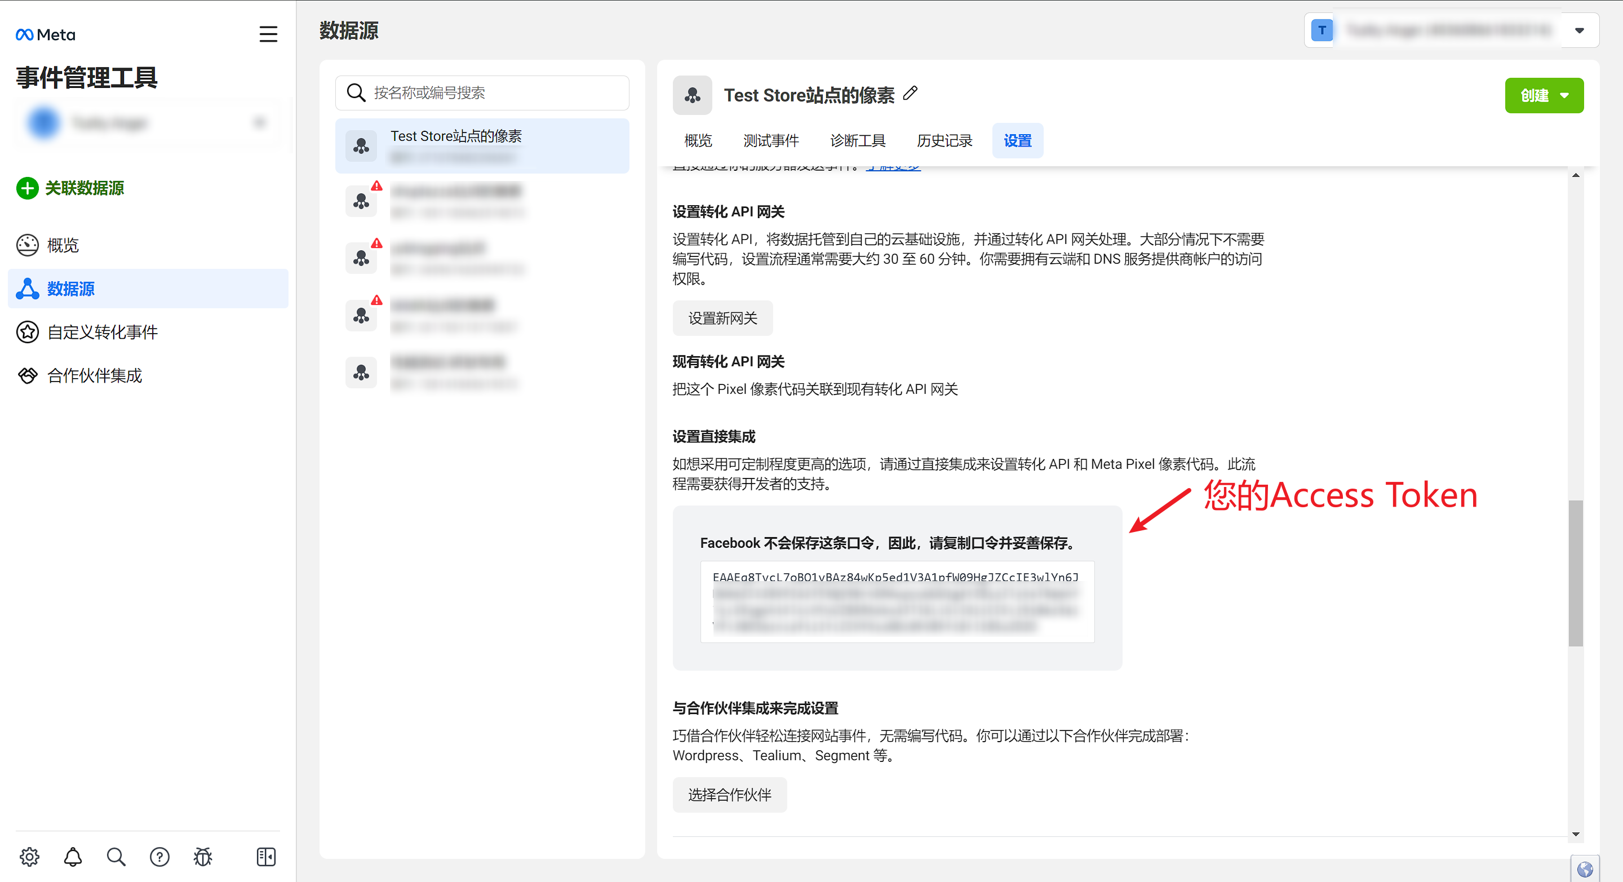Open 合作伙伴集成 in sidebar menu

pyautogui.click(x=148, y=375)
